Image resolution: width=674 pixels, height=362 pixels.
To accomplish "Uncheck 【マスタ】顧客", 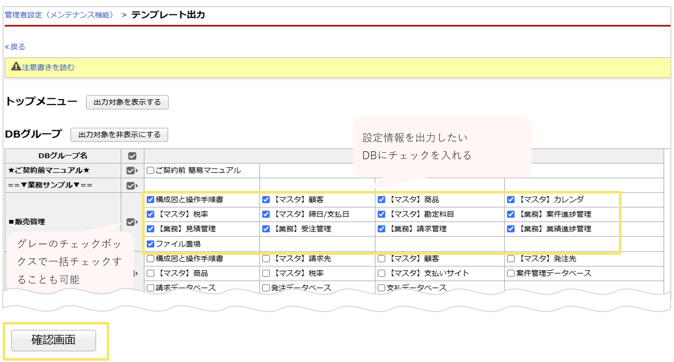I will pyautogui.click(x=266, y=200).
